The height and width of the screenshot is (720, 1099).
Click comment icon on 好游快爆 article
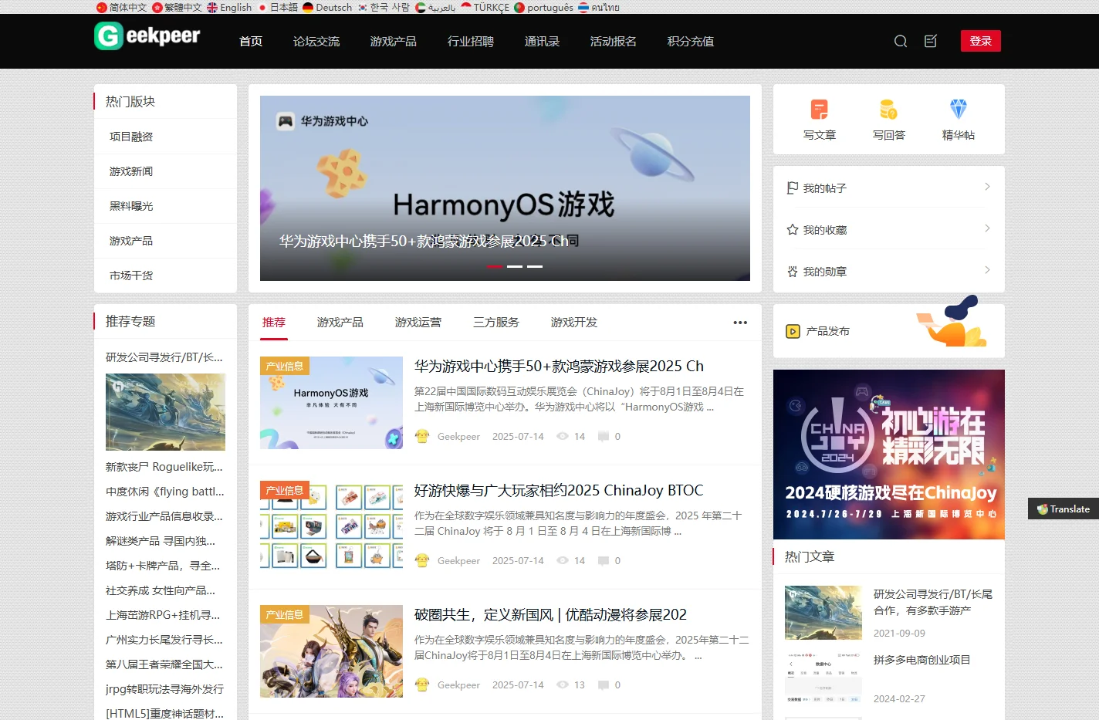(x=604, y=560)
